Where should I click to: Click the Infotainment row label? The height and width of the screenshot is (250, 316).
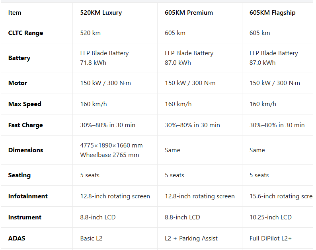tap(28, 196)
